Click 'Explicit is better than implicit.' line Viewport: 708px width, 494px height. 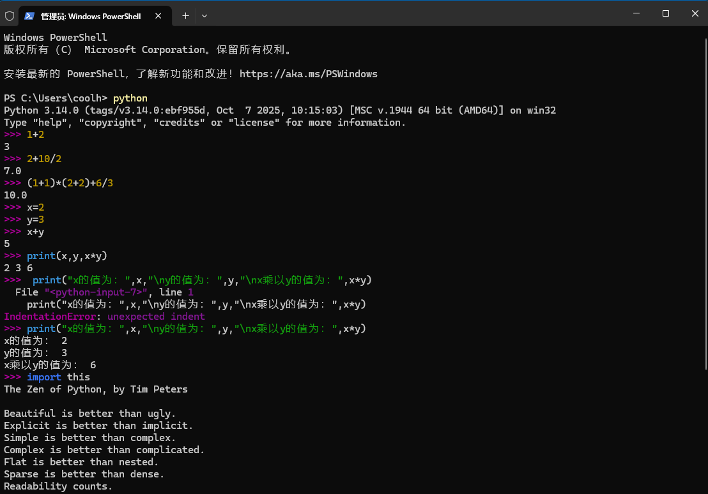pyautogui.click(x=98, y=426)
